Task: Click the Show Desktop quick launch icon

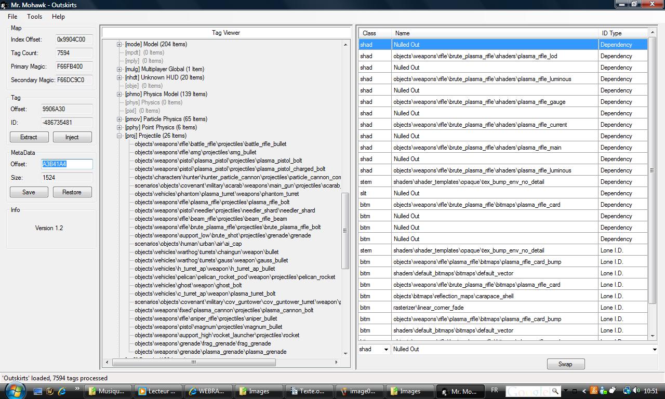Action: pos(38,391)
